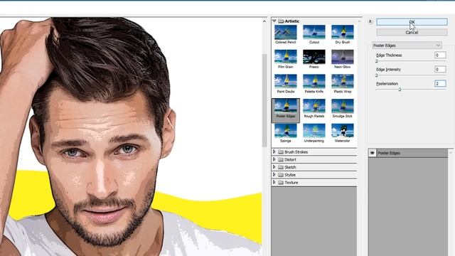Open the Poster Edges filter dropdown

tap(407, 46)
